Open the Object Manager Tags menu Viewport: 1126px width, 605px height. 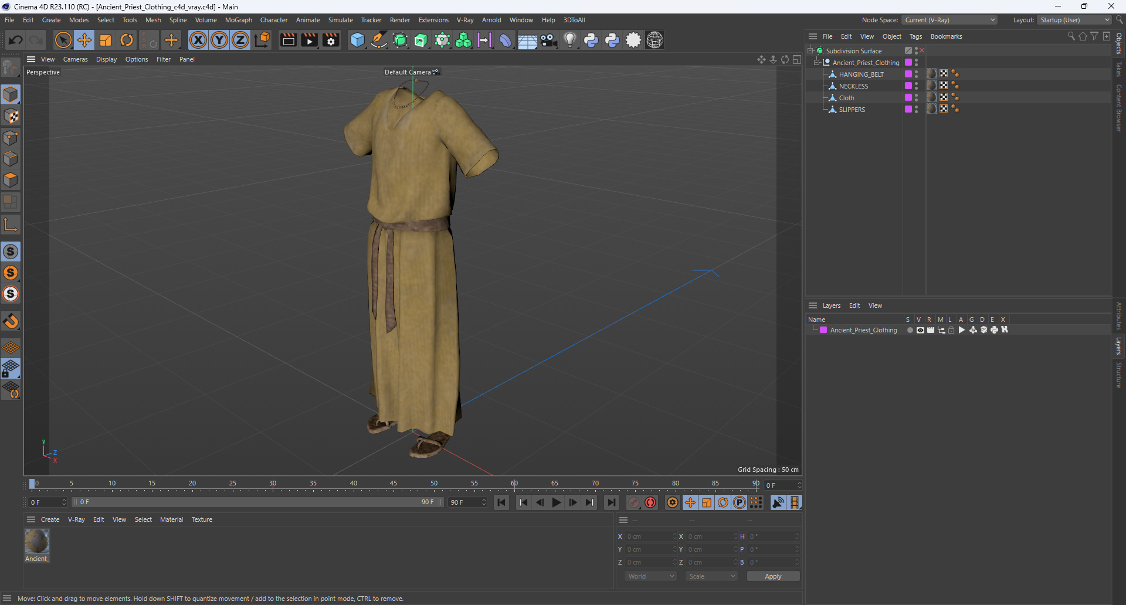[x=915, y=36]
